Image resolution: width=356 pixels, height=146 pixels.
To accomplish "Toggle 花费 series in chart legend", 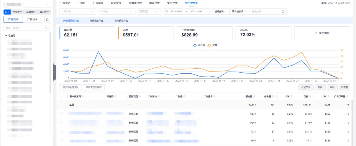I will pos(212,45).
